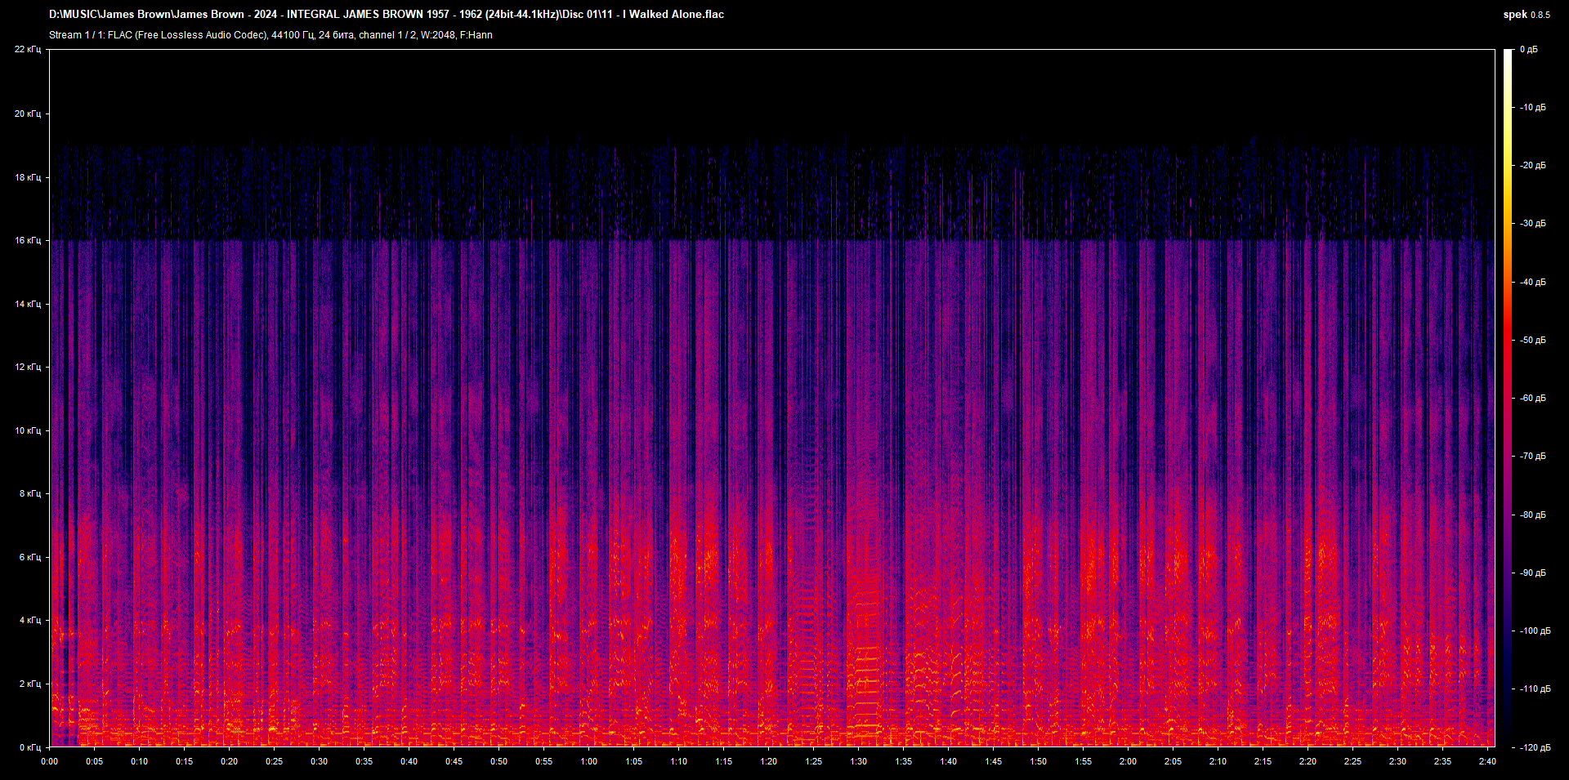
Task: Click the -30 дБ level label
Action: point(1533,224)
